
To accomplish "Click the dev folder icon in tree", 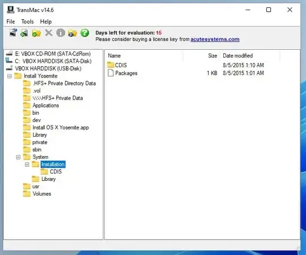I will coord(27,120).
